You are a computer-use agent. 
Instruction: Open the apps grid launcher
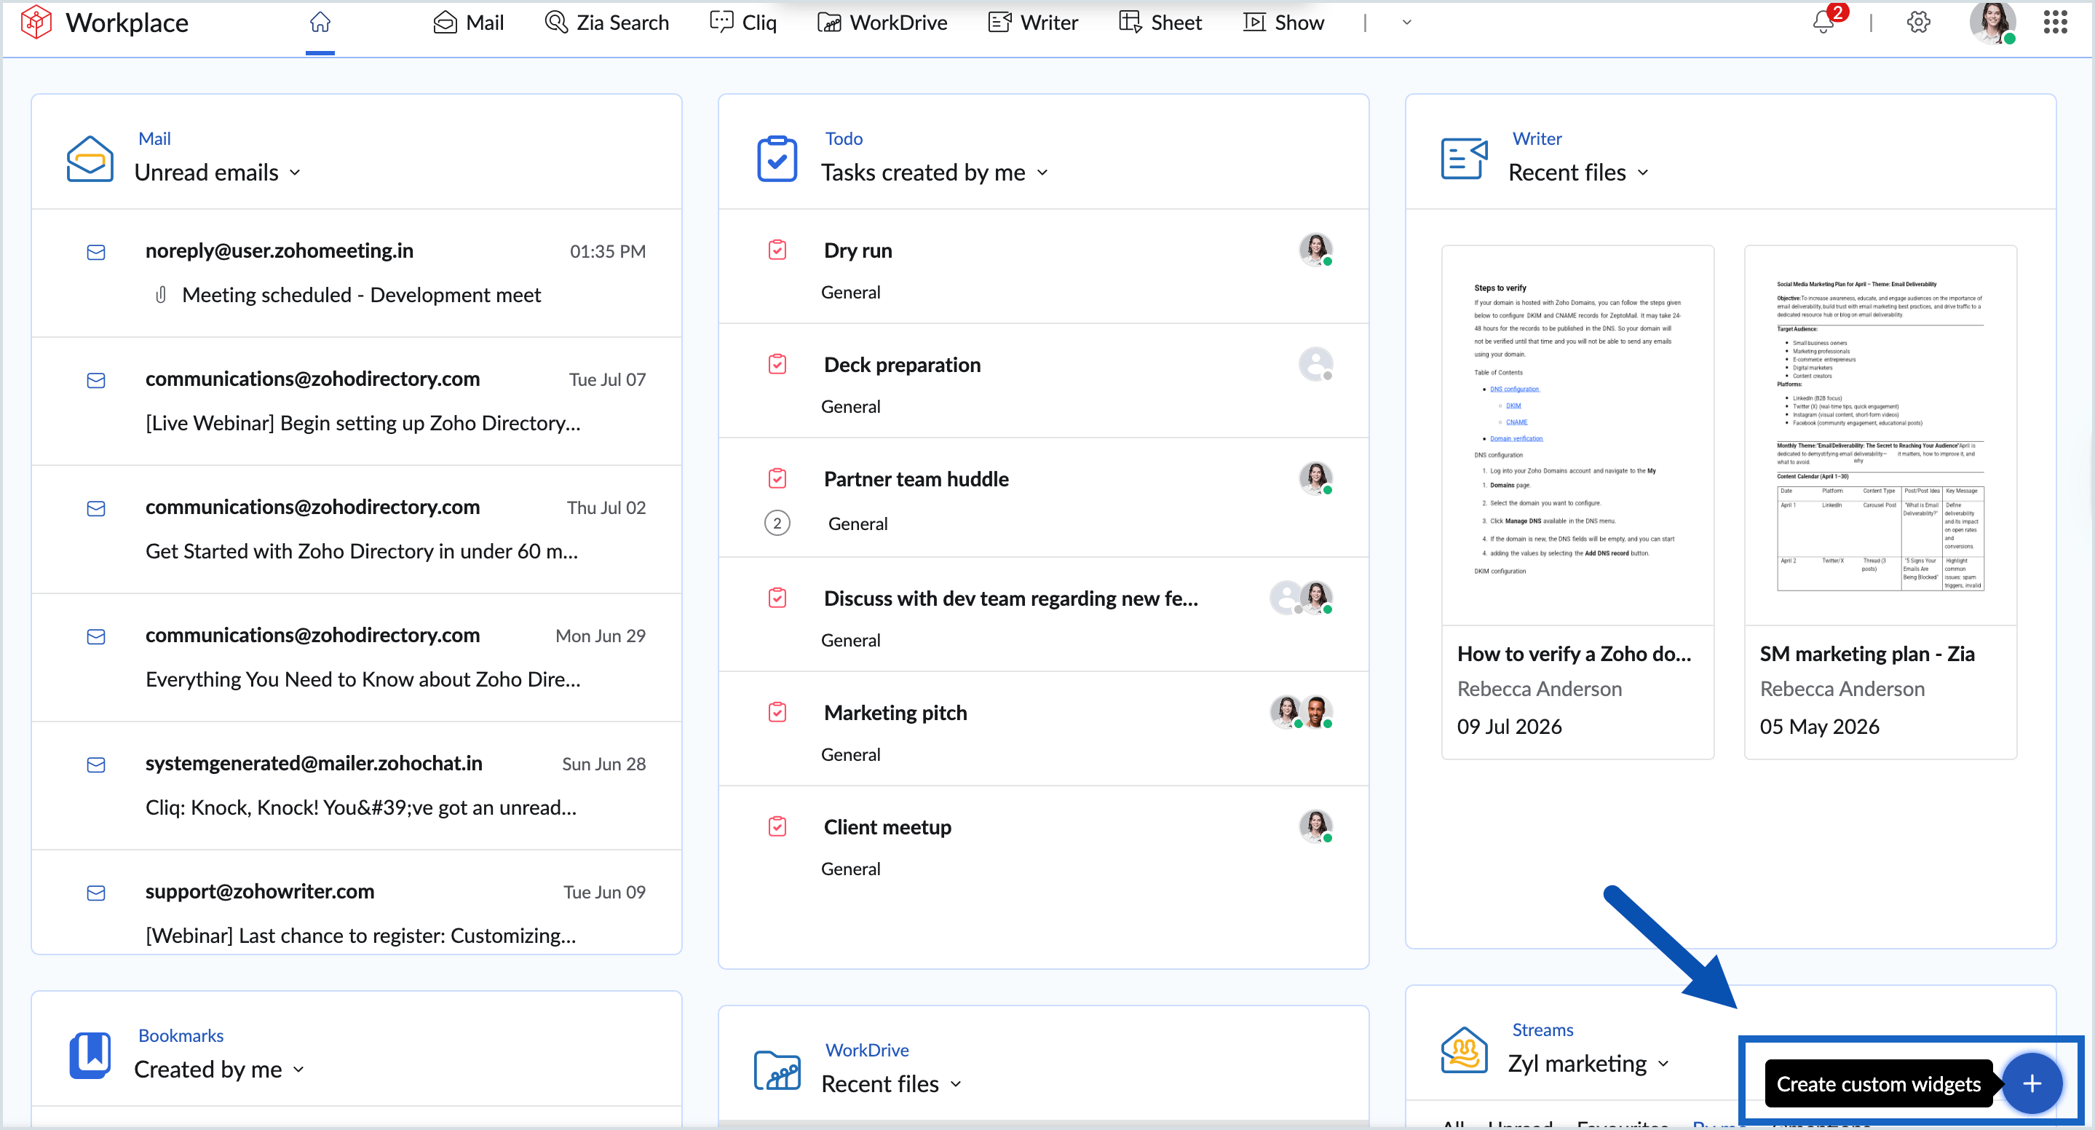2054,23
